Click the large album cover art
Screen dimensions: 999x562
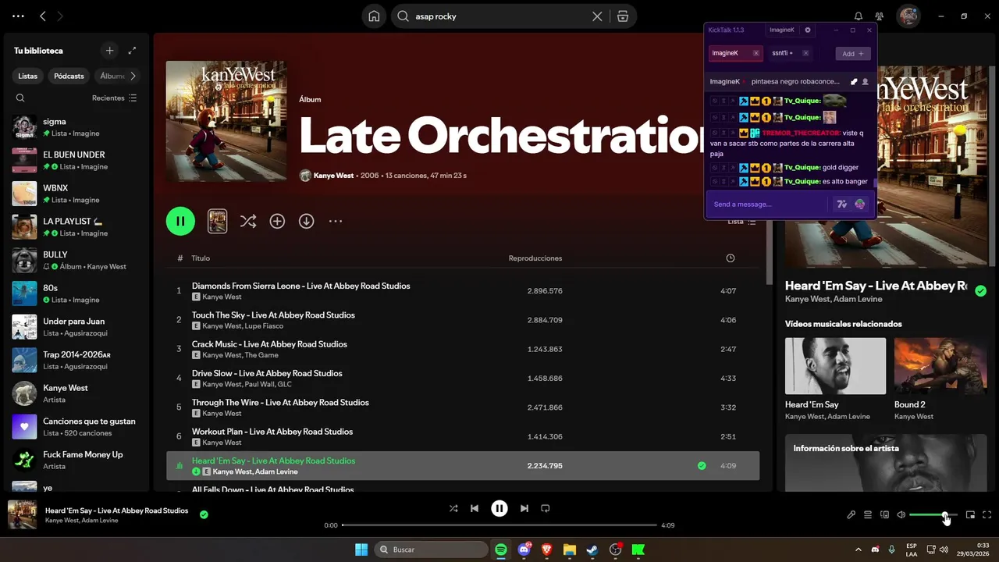[226, 121]
